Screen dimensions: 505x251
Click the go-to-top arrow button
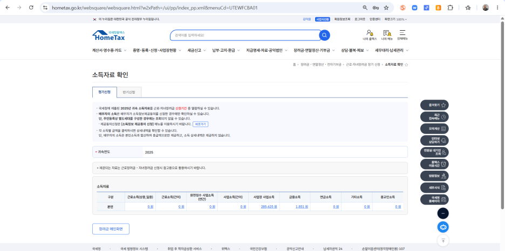[443, 240]
